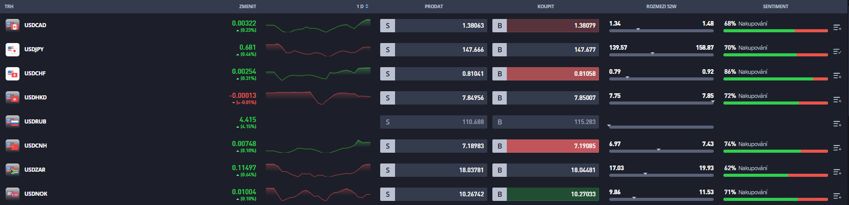Open the USDZAR price sparkline chart
The width and height of the screenshot is (849, 205).
click(318, 170)
